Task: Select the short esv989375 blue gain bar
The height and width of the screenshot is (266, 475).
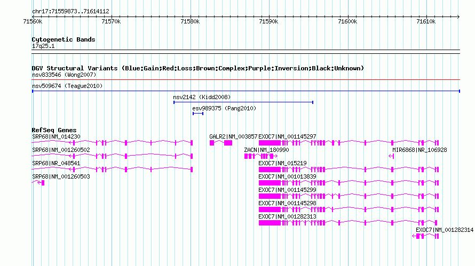Action: (198, 114)
